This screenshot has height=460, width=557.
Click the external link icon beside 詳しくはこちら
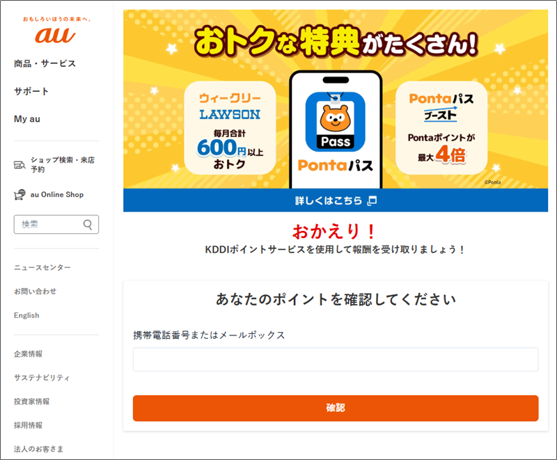372,200
